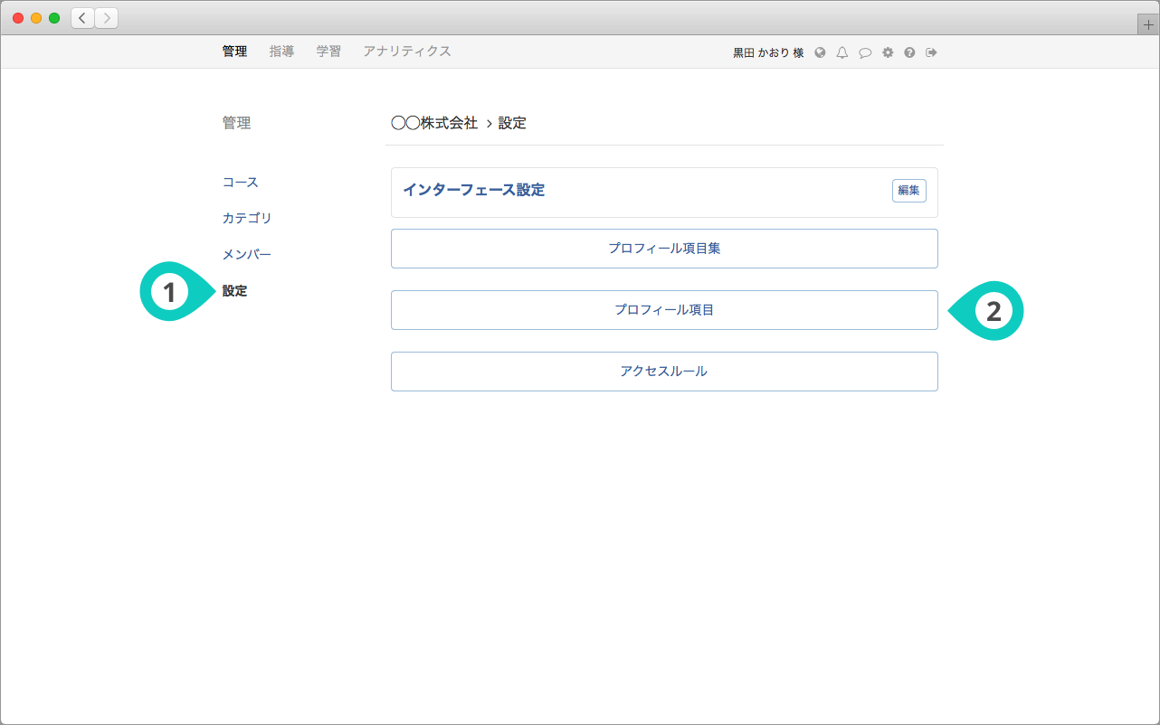This screenshot has width=1160, height=725.
Task: Select the アナリティクス tab
Action: [x=407, y=52]
